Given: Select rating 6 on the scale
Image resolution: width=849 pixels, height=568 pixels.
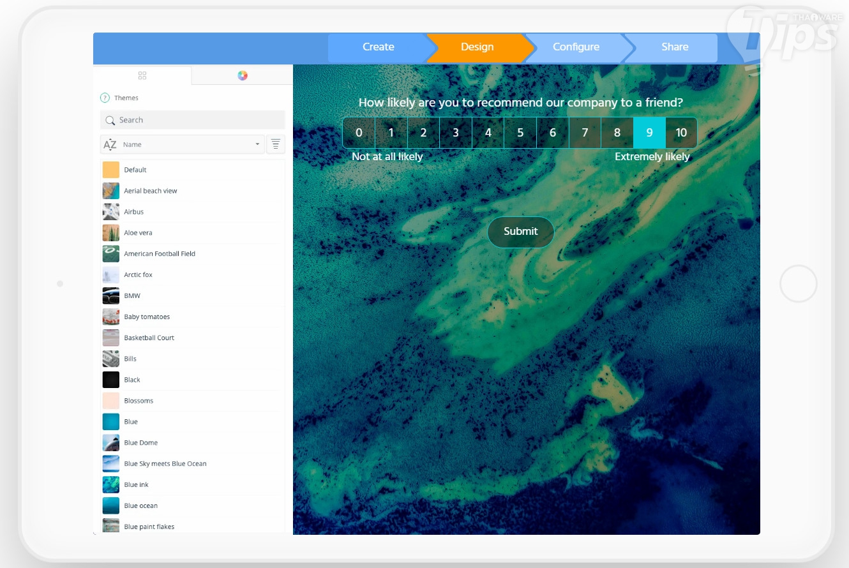Looking at the screenshot, I should 553,133.
